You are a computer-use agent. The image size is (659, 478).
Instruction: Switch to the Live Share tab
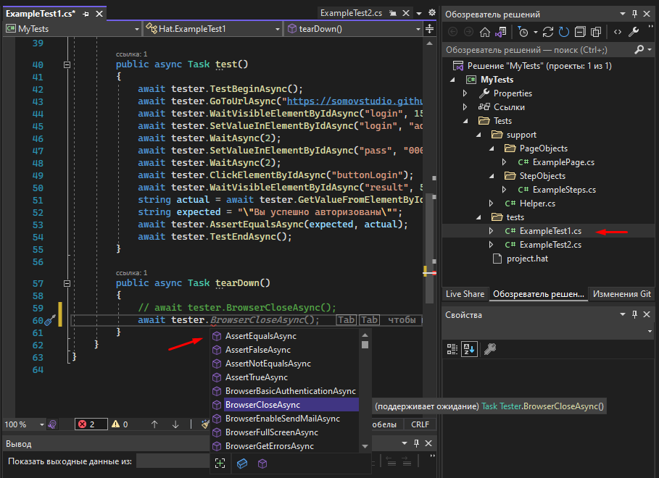[465, 294]
